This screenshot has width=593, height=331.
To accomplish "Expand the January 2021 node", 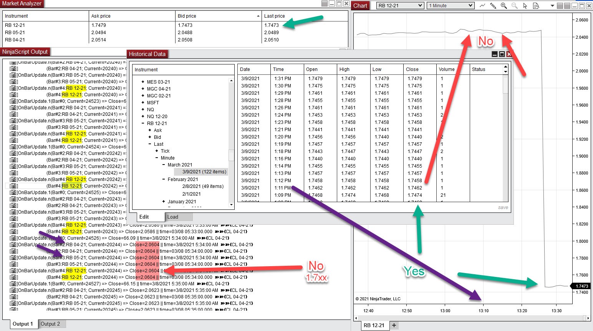I will point(164,201).
